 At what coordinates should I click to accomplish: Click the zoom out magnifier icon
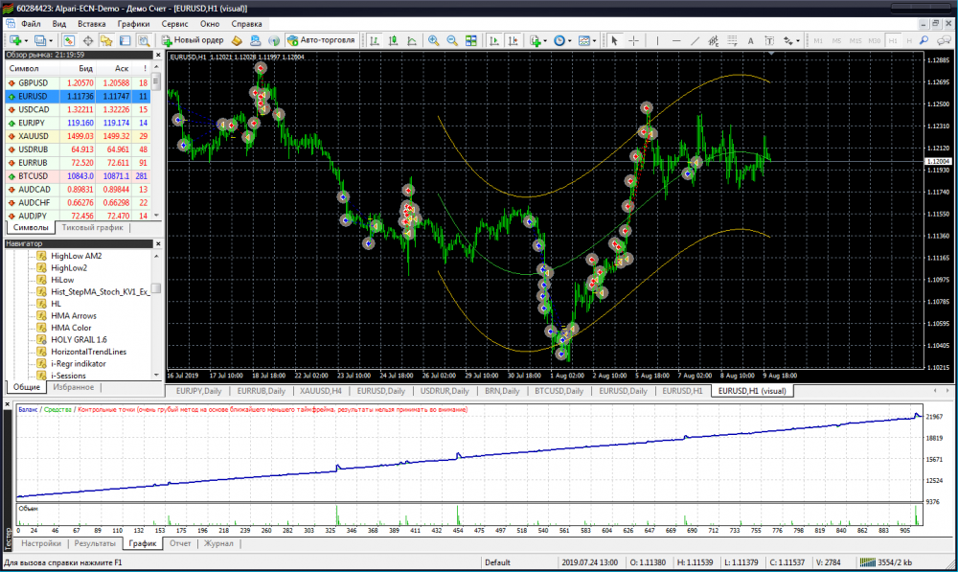click(x=451, y=41)
